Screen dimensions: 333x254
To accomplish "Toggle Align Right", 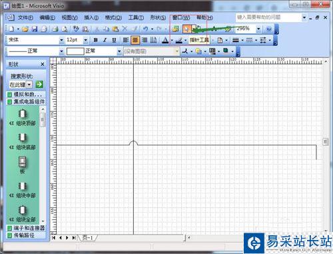I will click(x=145, y=40).
